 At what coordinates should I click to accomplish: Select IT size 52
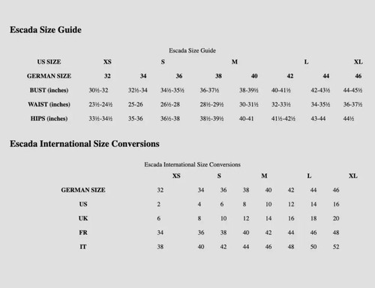click(336, 247)
